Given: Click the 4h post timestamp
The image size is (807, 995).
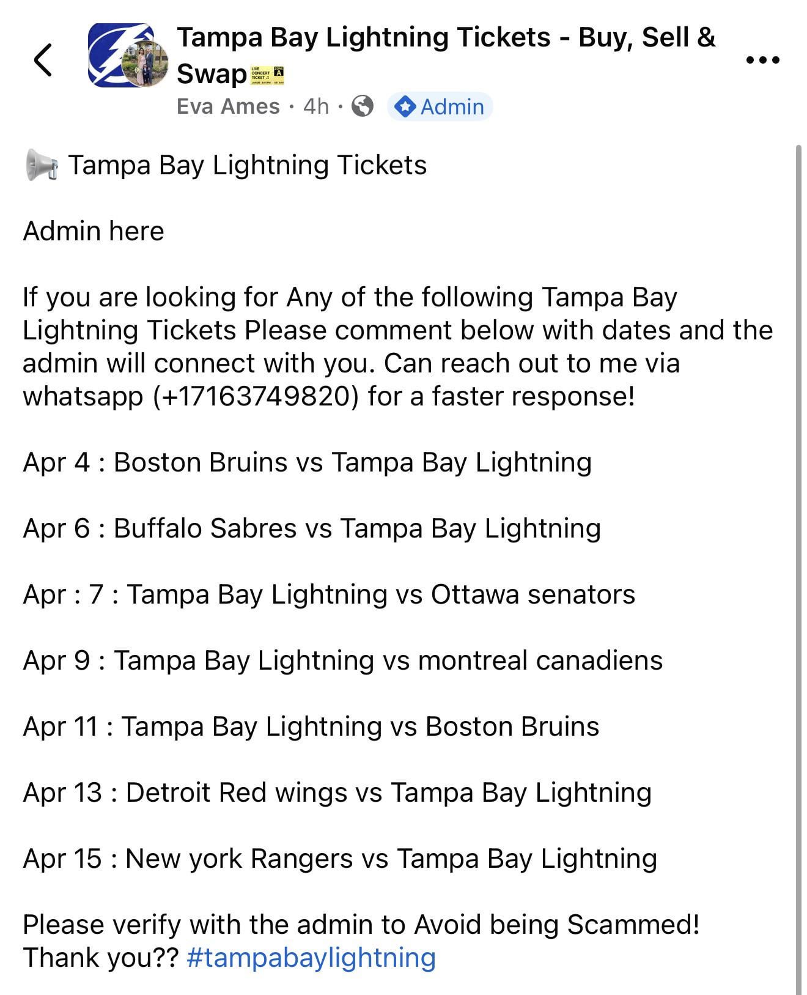Looking at the screenshot, I should [x=316, y=106].
